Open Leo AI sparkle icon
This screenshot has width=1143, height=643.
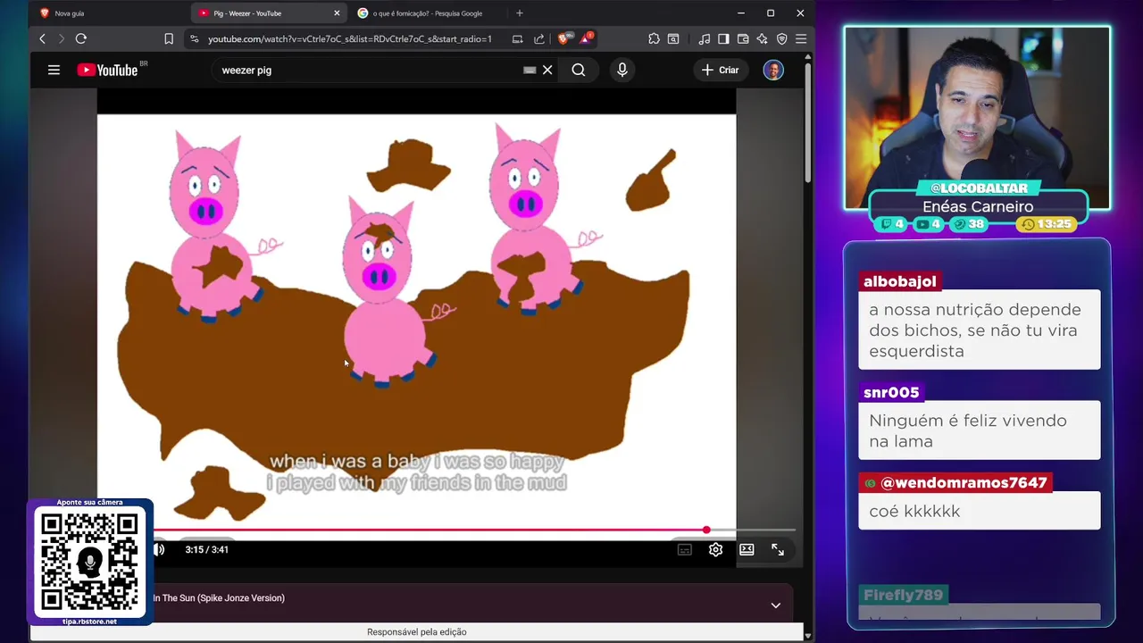[x=762, y=38]
